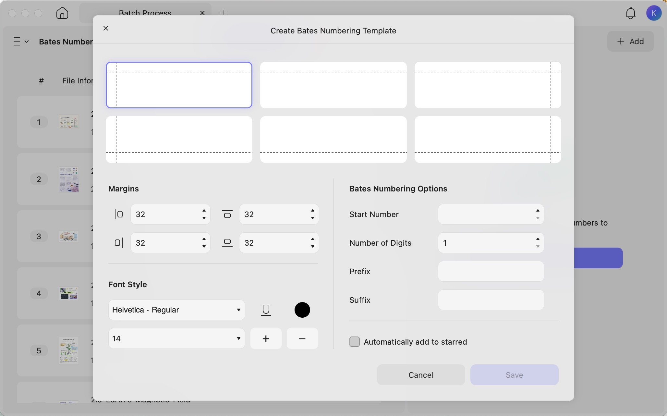Open the notifications bell

(x=631, y=13)
